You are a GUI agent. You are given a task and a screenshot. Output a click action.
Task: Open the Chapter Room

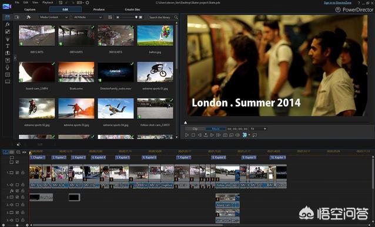click(x=8, y=74)
